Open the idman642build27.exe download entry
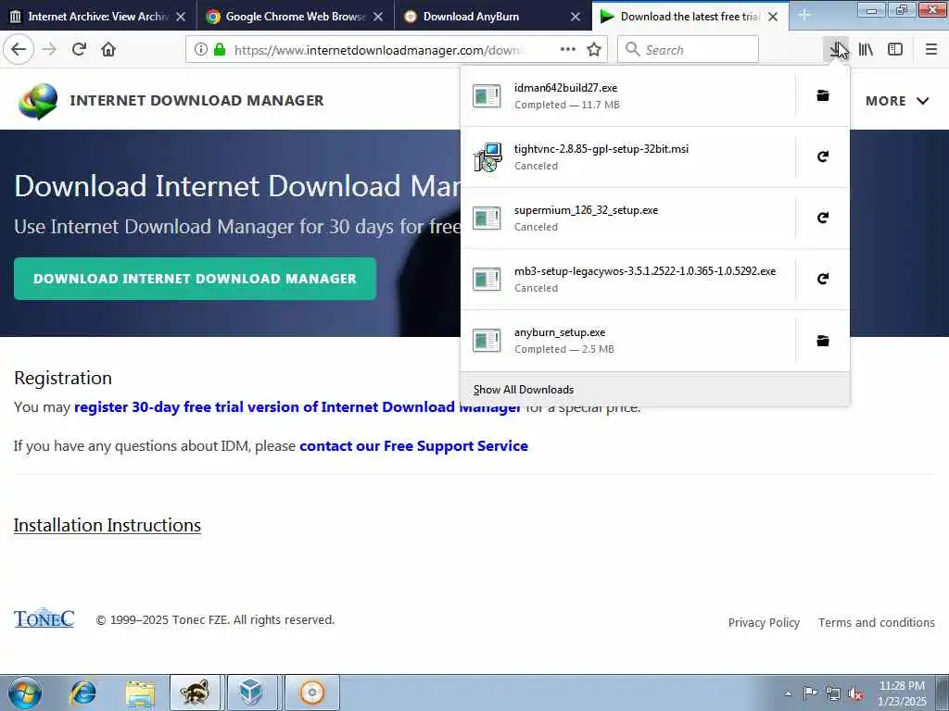Viewport: 949px width, 711px height. [628, 96]
